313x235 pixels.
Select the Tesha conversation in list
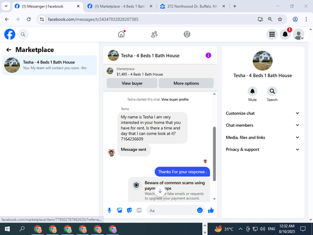(x=49, y=65)
